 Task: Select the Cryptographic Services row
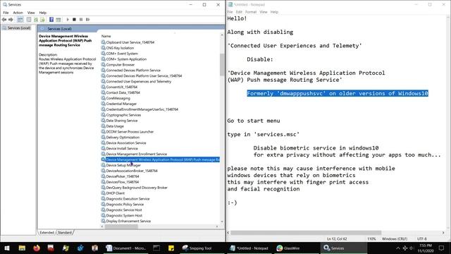[x=123, y=115]
